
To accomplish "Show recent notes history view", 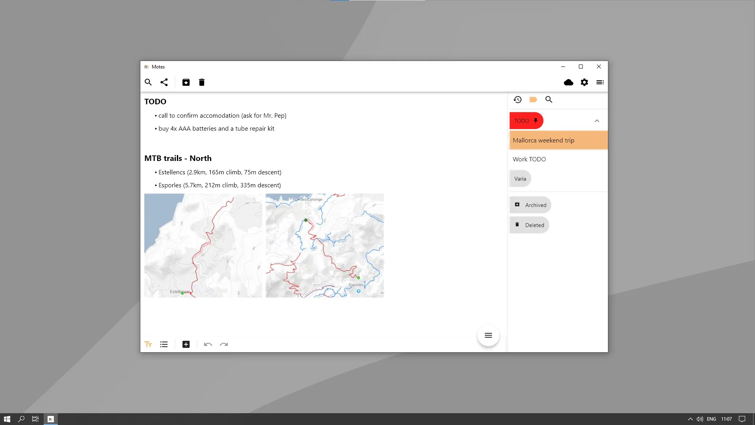I will point(517,100).
